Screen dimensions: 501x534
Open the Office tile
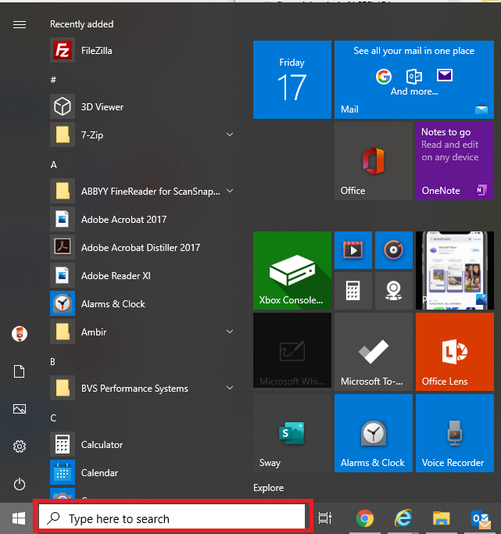[x=374, y=161]
